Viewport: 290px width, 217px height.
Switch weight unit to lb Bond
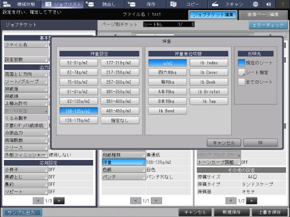point(167,111)
